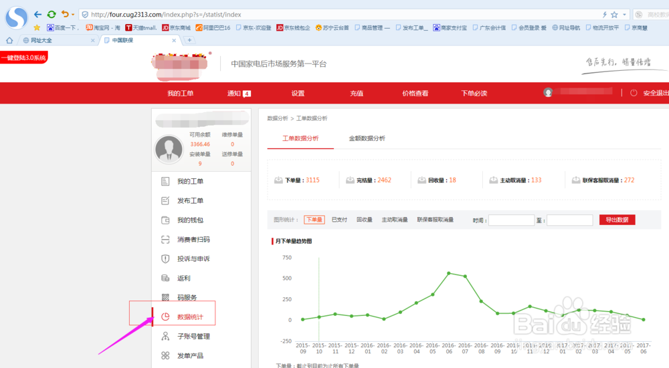Click the chart peak data point at 2016-06

pos(449,273)
